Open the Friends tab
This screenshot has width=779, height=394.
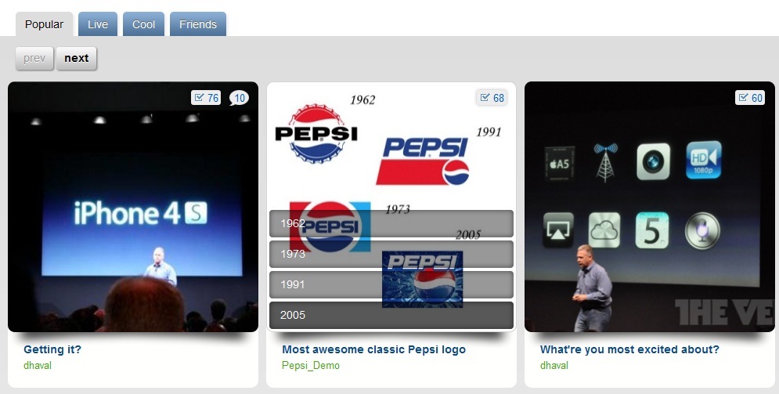198,24
